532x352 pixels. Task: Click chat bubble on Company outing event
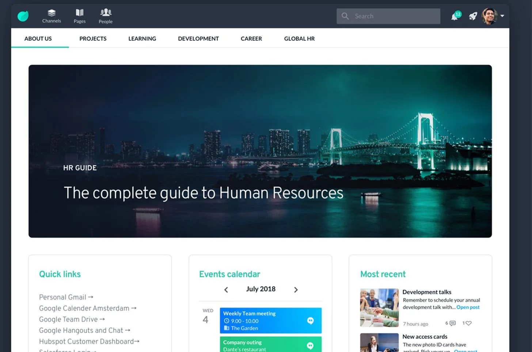(310, 345)
